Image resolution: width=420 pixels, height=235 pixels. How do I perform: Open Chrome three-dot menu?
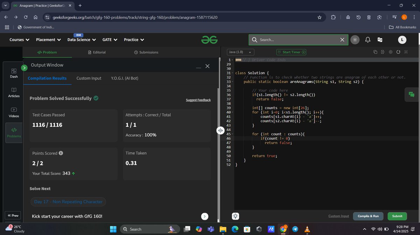click(414, 17)
